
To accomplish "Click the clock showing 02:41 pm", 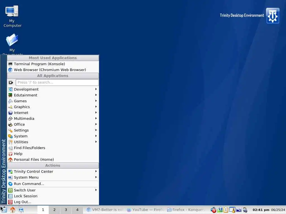I will [261, 210].
